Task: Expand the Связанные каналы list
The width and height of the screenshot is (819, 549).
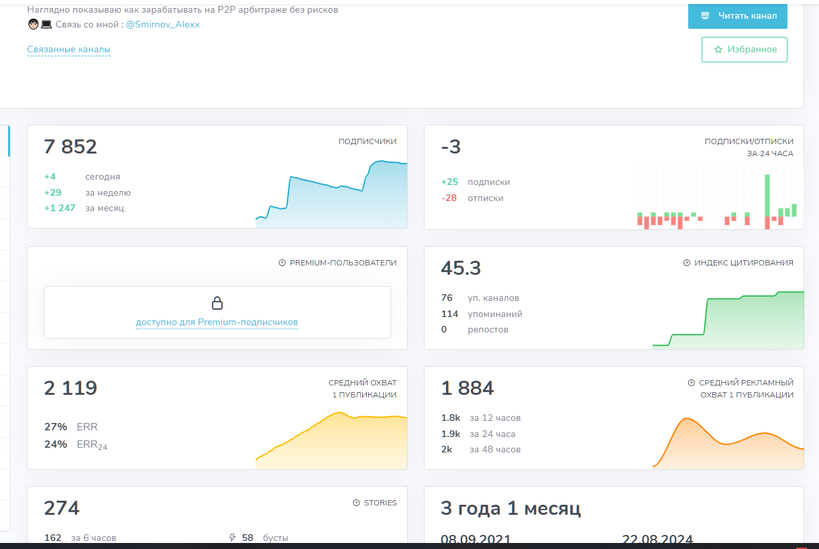Action: [x=68, y=50]
